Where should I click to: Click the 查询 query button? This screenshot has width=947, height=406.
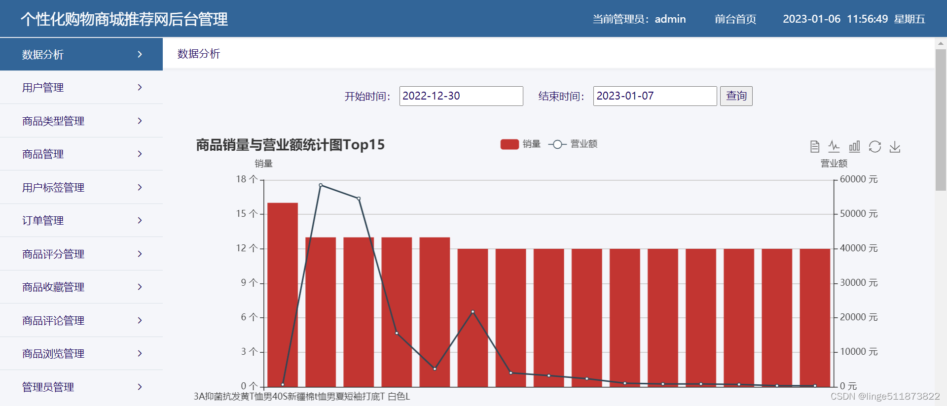coord(736,96)
